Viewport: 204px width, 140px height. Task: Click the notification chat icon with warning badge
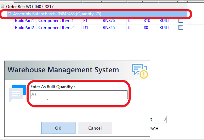click(140, 71)
